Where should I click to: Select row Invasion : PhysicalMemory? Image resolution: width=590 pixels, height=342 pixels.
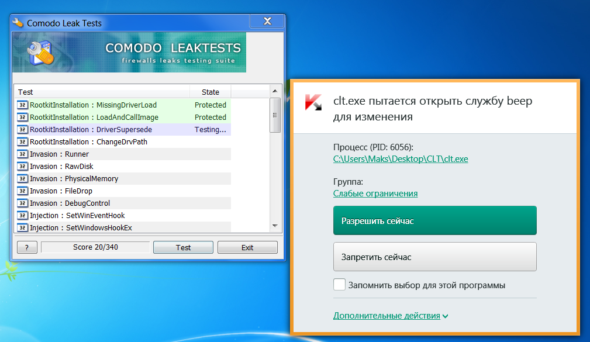[x=123, y=179]
